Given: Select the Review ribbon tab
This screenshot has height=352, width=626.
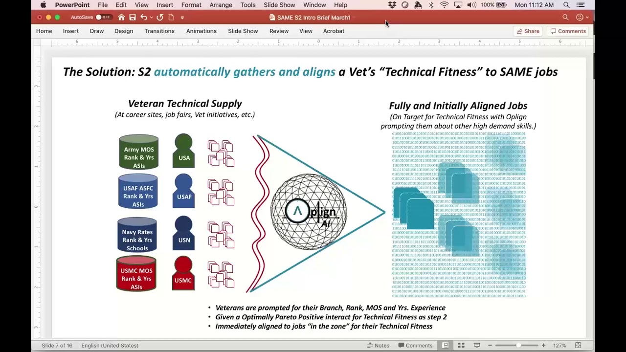Looking at the screenshot, I should point(279,31).
